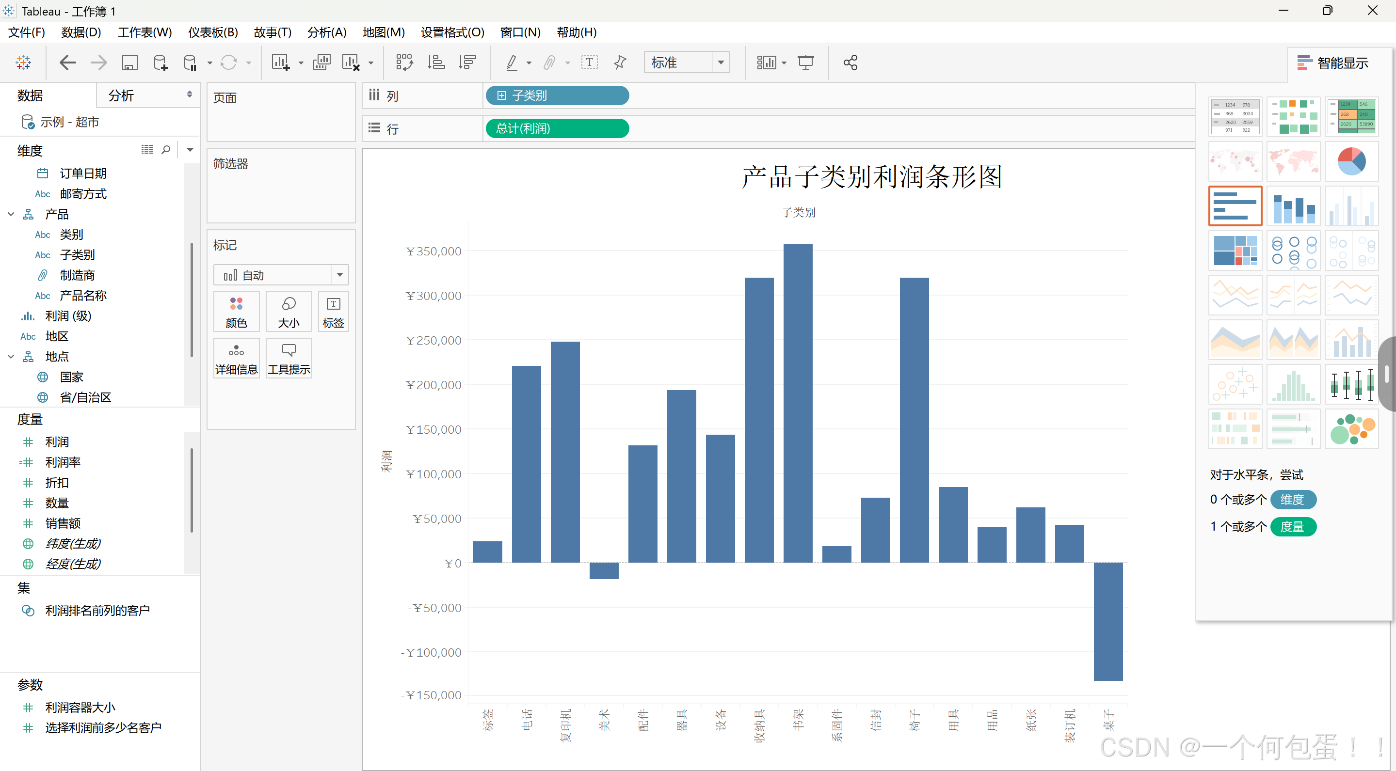Click the save workbook icon
Viewport: 1396px width, 771px height.
(x=129, y=63)
